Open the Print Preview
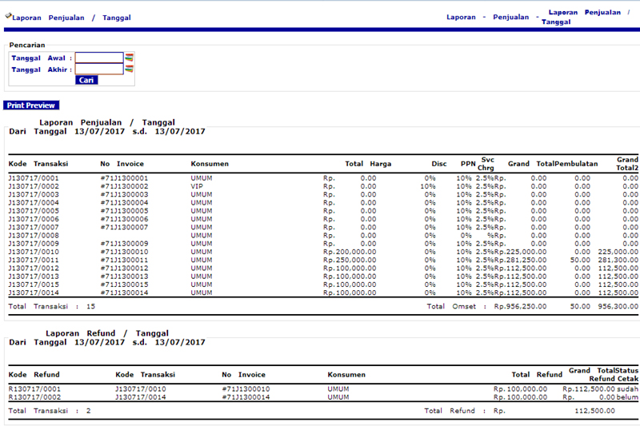 (30, 105)
